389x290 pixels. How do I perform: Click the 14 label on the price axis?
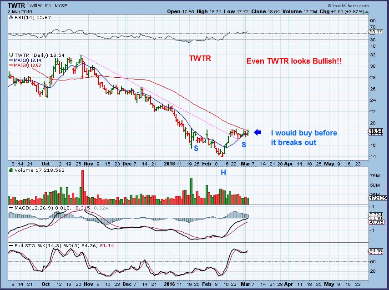pos(373,157)
